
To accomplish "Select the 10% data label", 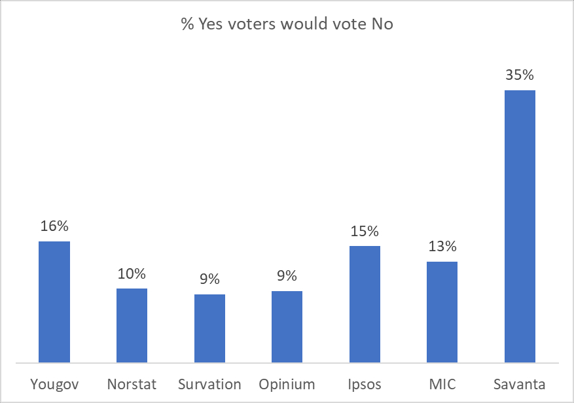I will pos(132,273).
